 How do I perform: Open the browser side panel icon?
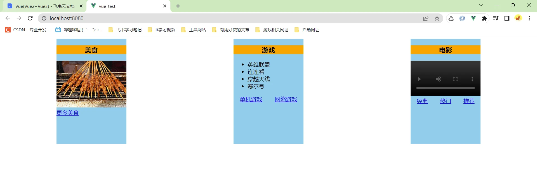tap(507, 18)
